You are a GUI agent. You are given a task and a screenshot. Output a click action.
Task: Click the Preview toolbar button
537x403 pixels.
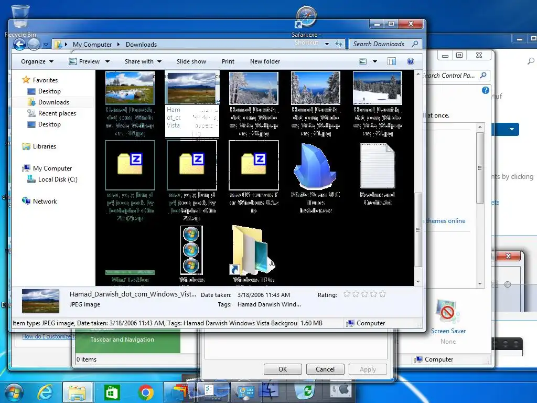tap(84, 61)
